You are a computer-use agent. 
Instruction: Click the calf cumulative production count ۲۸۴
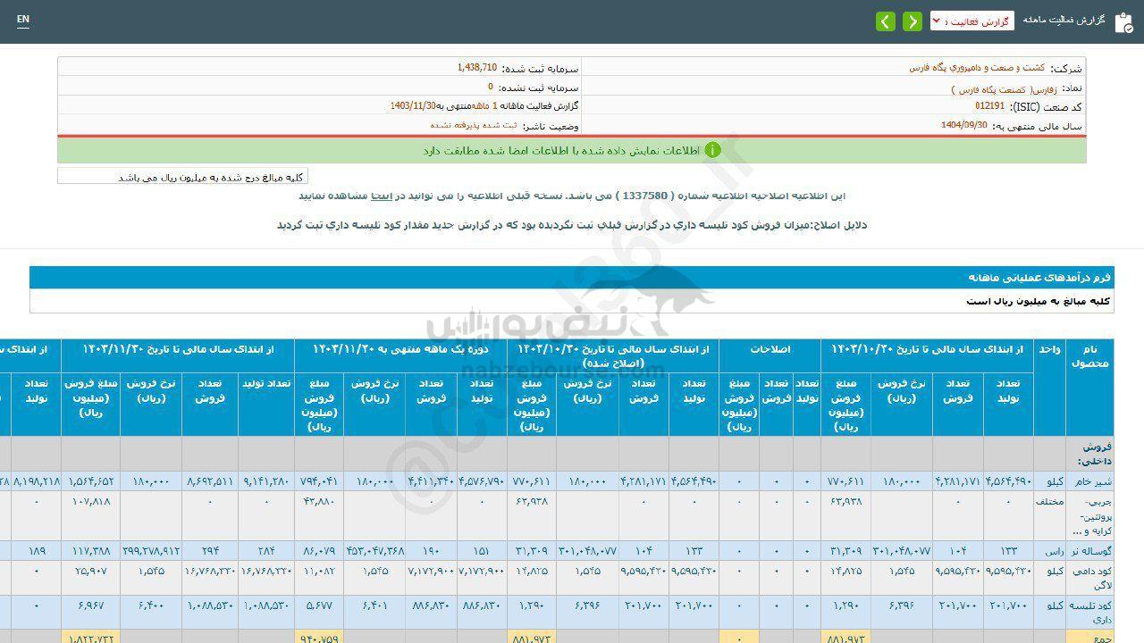(x=266, y=551)
